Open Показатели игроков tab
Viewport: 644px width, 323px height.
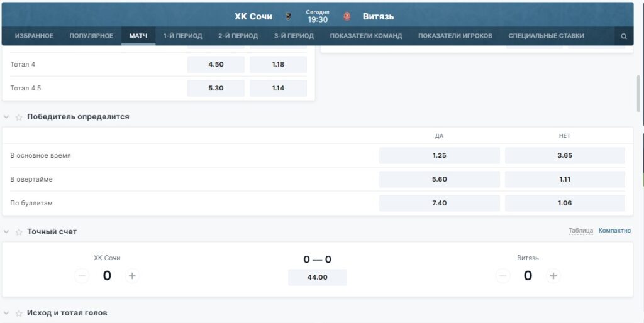(455, 36)
